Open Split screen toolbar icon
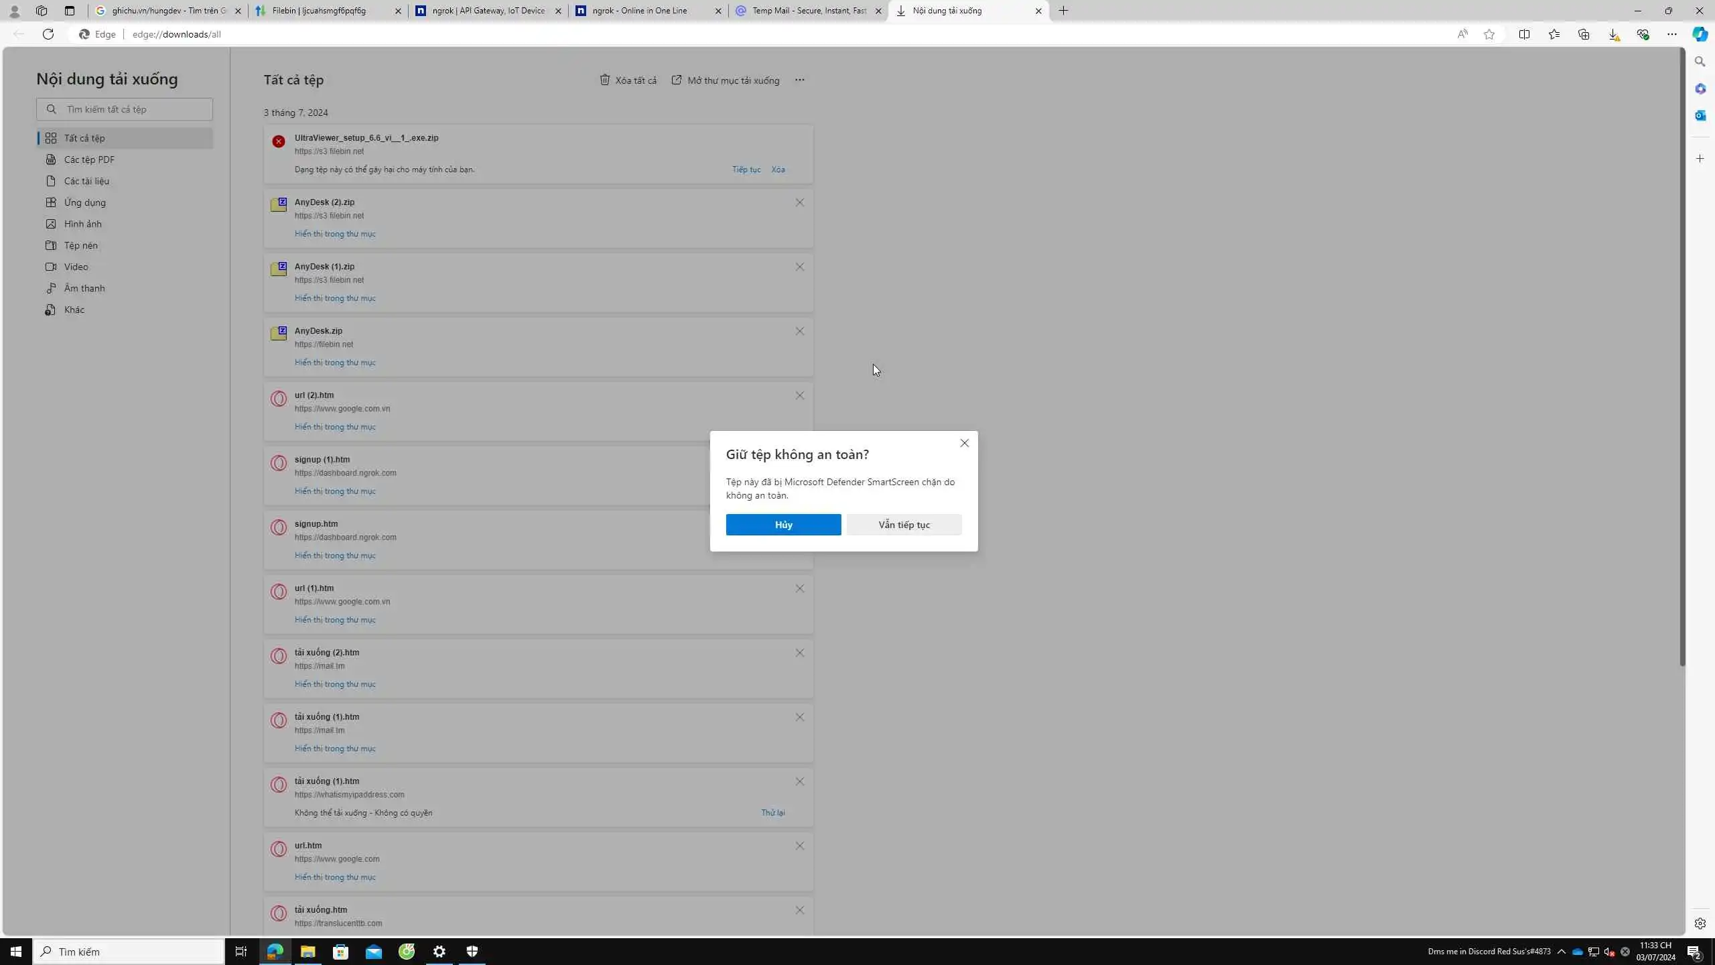The width and height of the screenshot is (1715, 965). tap(1524, 34)
